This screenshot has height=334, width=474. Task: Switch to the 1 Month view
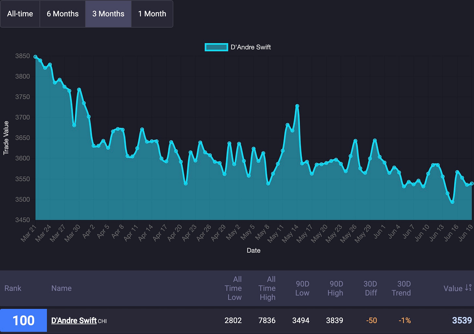[x=152, y=14]
